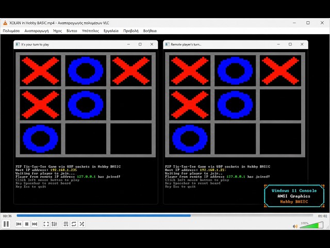Open the Προβολή menu

130,31
